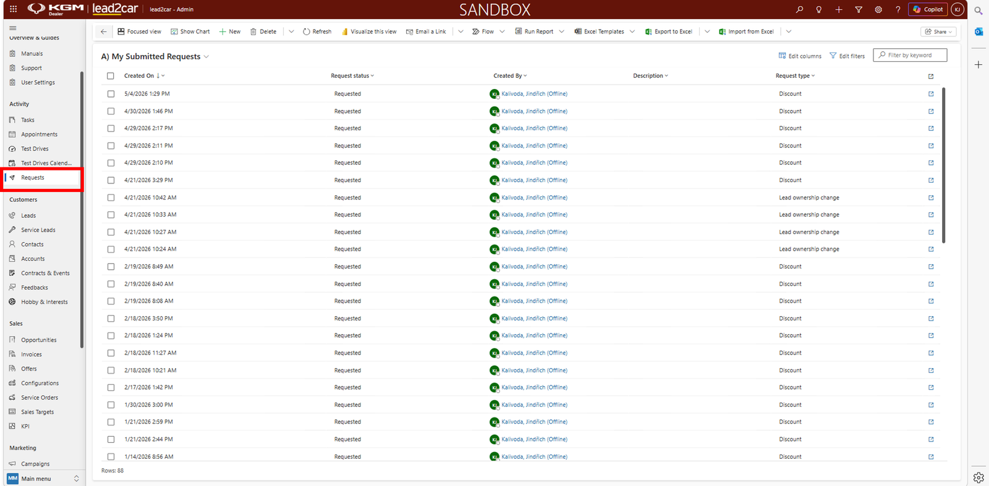
Task: Toggle the select-all rows checkbox
Action: [111, 76]
